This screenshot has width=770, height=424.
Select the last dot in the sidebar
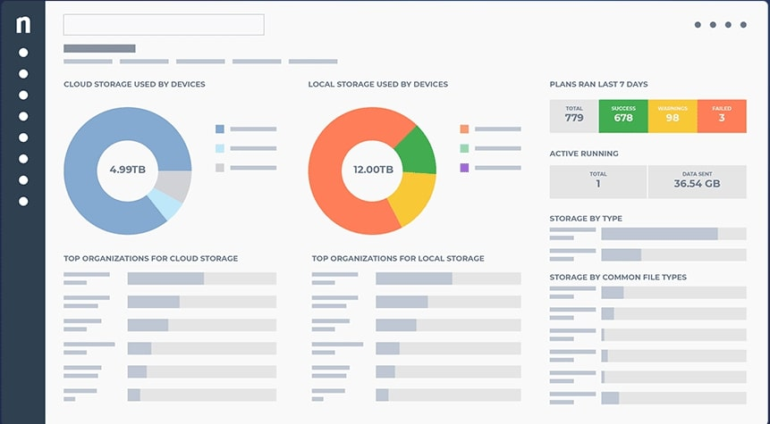(23, 201)
